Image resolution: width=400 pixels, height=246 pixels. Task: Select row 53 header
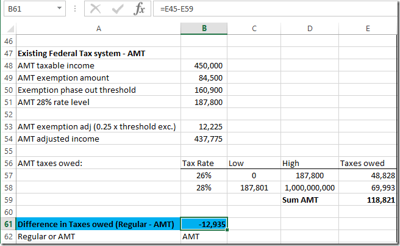coord(9,127)
